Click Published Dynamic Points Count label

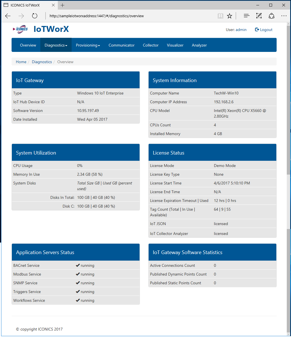(x=178, y=274)
